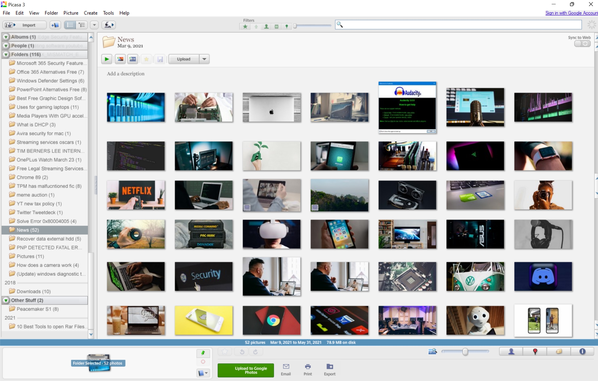Toggle the Folders section collapse arrow

point(6,55)
